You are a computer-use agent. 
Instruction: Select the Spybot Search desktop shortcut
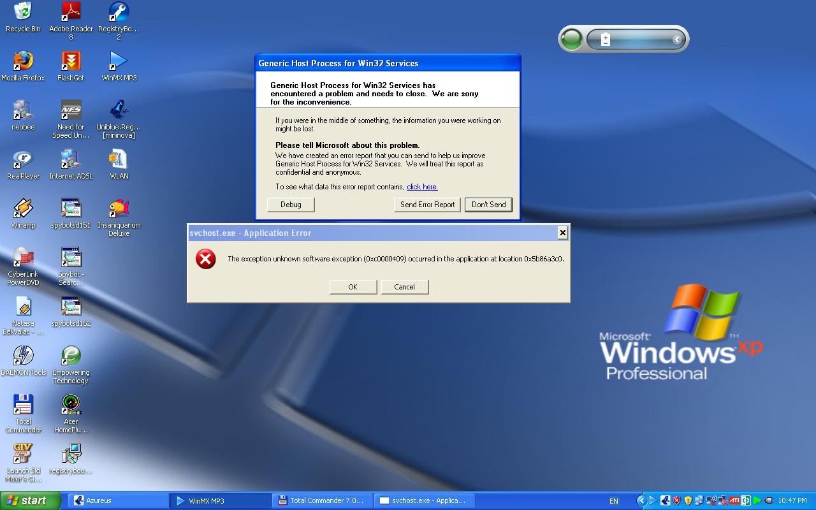click(71, 266)
